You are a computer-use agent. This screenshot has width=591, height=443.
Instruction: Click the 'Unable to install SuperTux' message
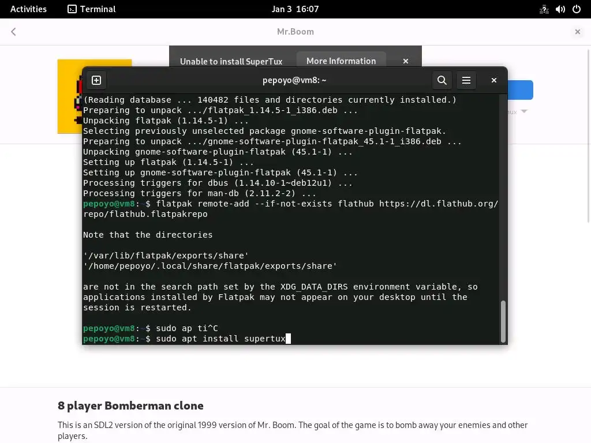231,61
